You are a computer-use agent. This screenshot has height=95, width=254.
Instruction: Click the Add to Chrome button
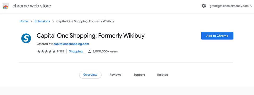pyautogui.click(x=217, y=36)
